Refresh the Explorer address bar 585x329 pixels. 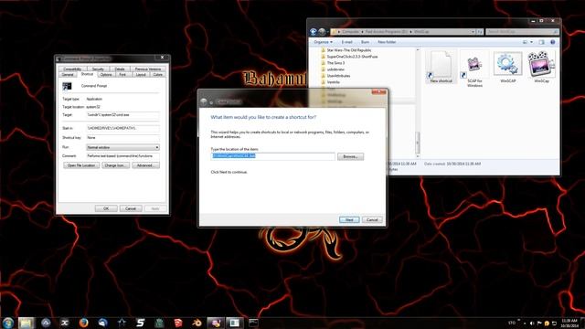(x=480, y=32)
